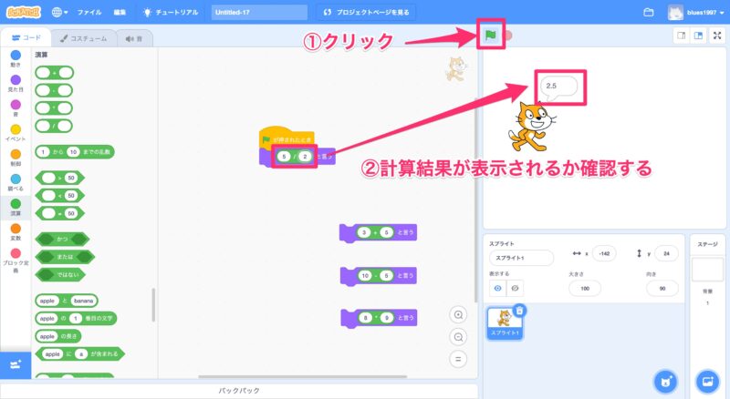730x399 pixels.
Task: Click the choose sprite cat button
Action: (666, 380)
